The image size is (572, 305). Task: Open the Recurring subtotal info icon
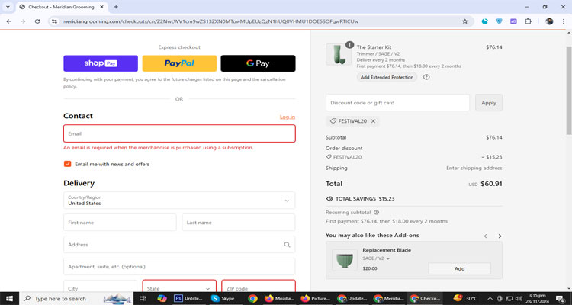[x=377, y=212]
